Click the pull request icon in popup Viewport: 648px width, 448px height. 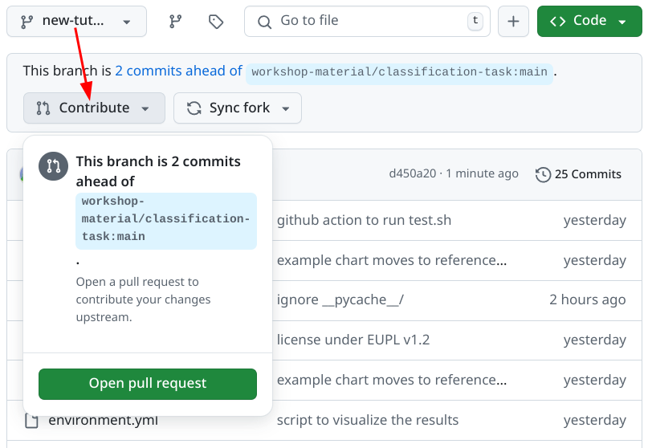click(54, 166)
